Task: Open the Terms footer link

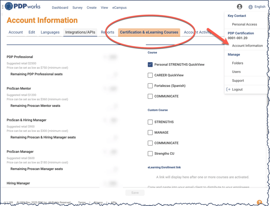Action: click(82, 202)
